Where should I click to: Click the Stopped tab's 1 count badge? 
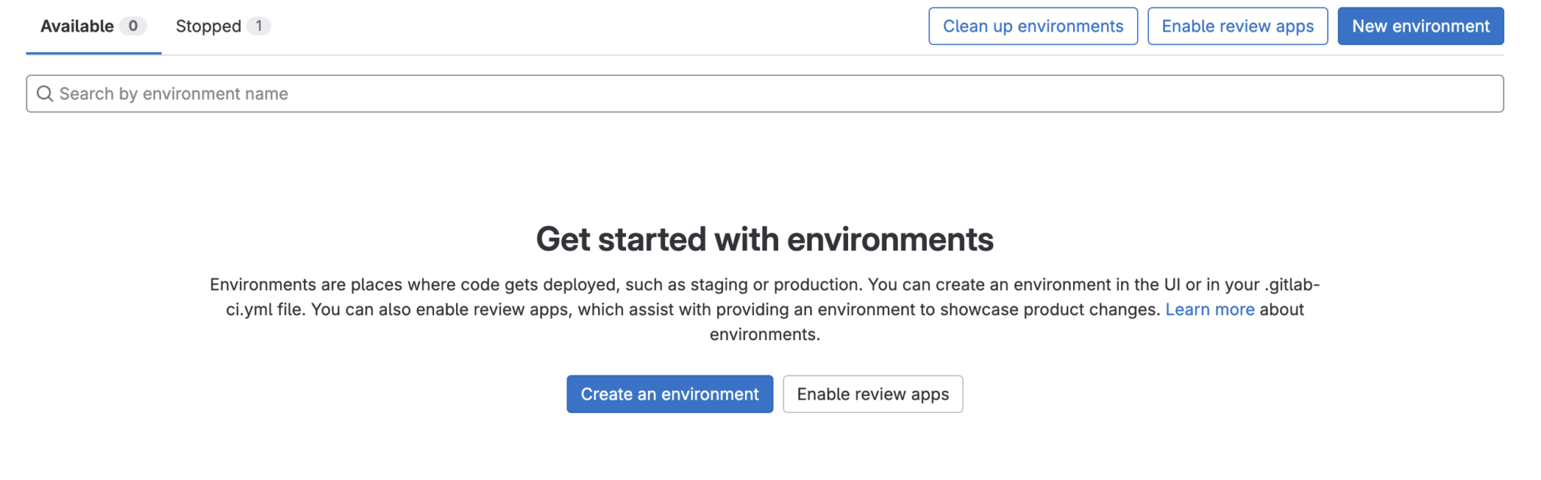259,26
